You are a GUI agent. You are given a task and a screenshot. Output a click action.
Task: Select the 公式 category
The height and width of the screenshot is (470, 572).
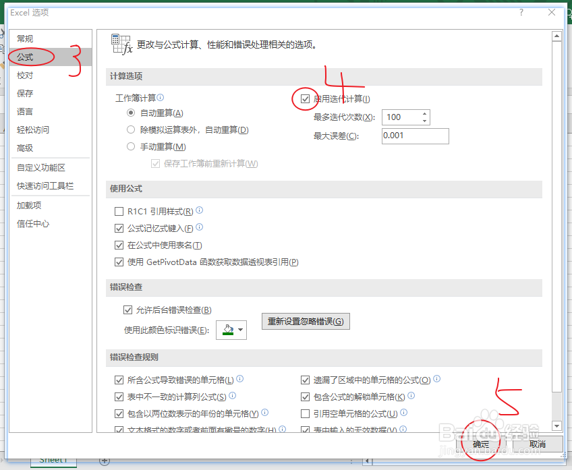51,57
